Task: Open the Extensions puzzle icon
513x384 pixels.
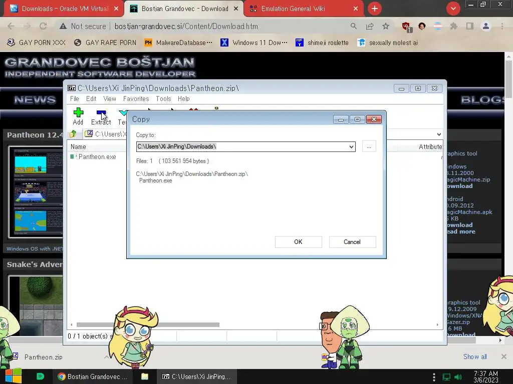Action: click(x=453, y=26)
